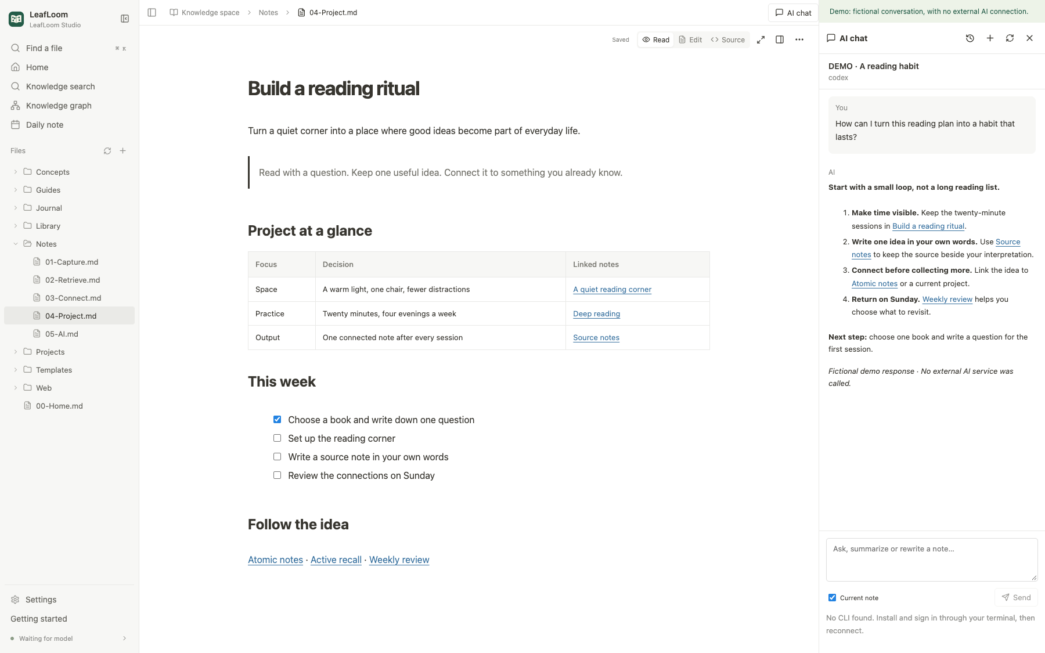
Task: Uncheck 'Choose a book' task checkbox
Action: click(x=277, y=420)
